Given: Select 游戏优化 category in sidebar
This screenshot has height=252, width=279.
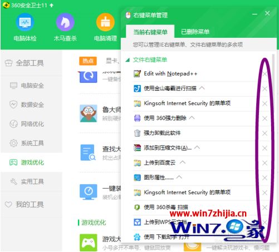Looking at the screenshot, I should [27, 162].
